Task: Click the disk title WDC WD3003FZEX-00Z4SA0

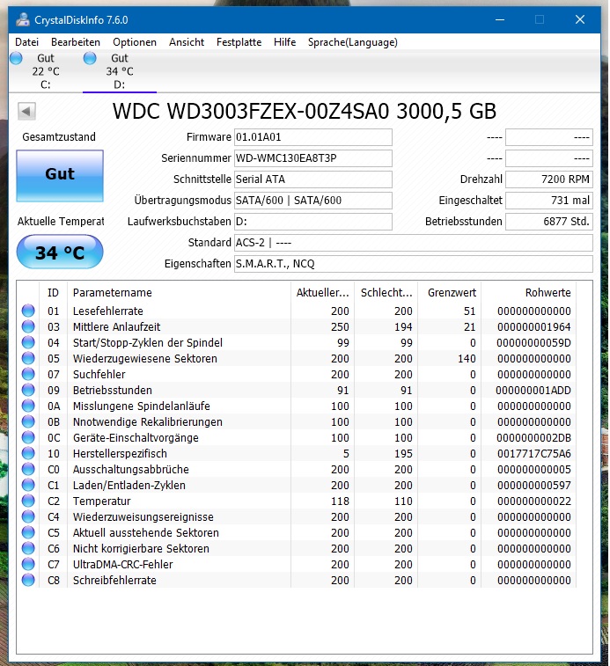Action: (305, 111)
